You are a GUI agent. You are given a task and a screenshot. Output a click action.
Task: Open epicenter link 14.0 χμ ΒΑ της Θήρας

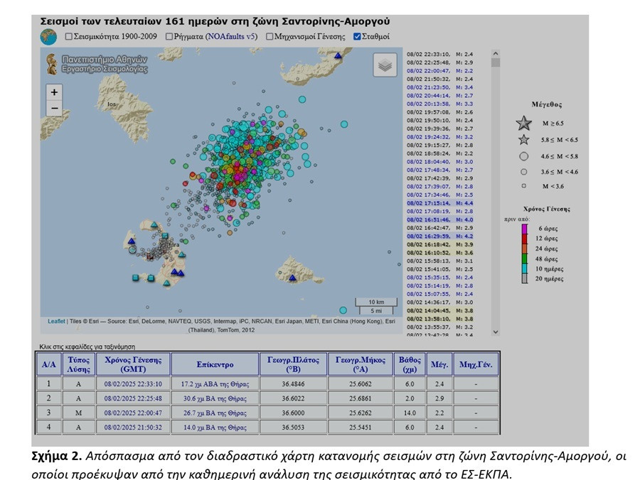[215, 427]
